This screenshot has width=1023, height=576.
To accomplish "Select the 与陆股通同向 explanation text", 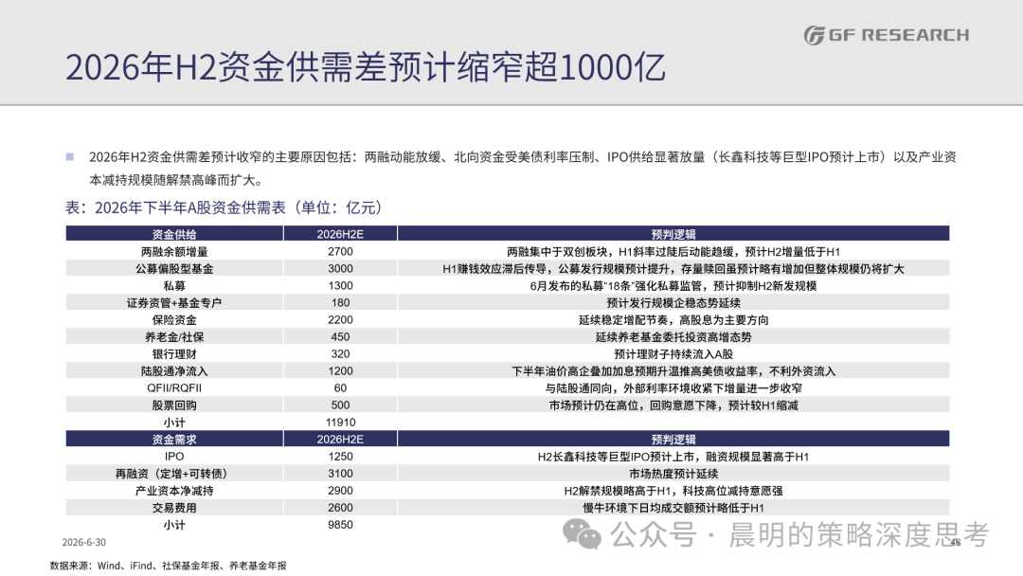I will [673, 387].
